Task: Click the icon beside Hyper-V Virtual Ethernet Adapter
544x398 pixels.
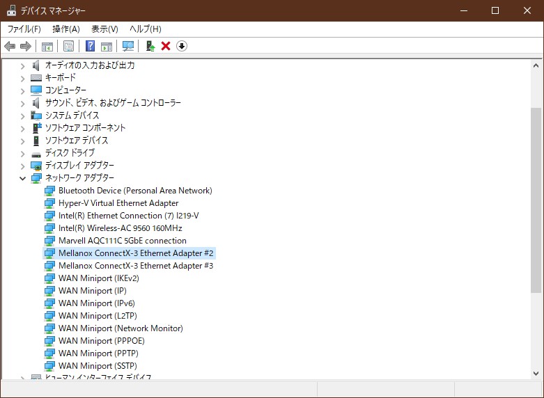Action: point(49,202)
